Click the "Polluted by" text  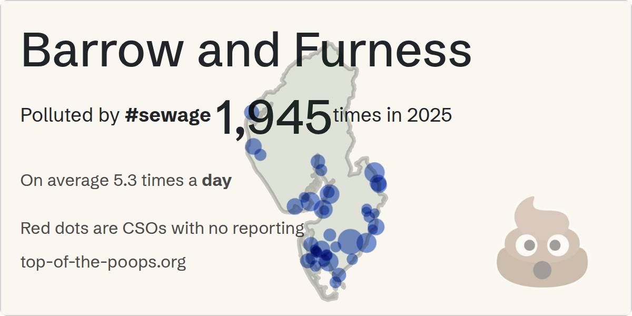70,115
